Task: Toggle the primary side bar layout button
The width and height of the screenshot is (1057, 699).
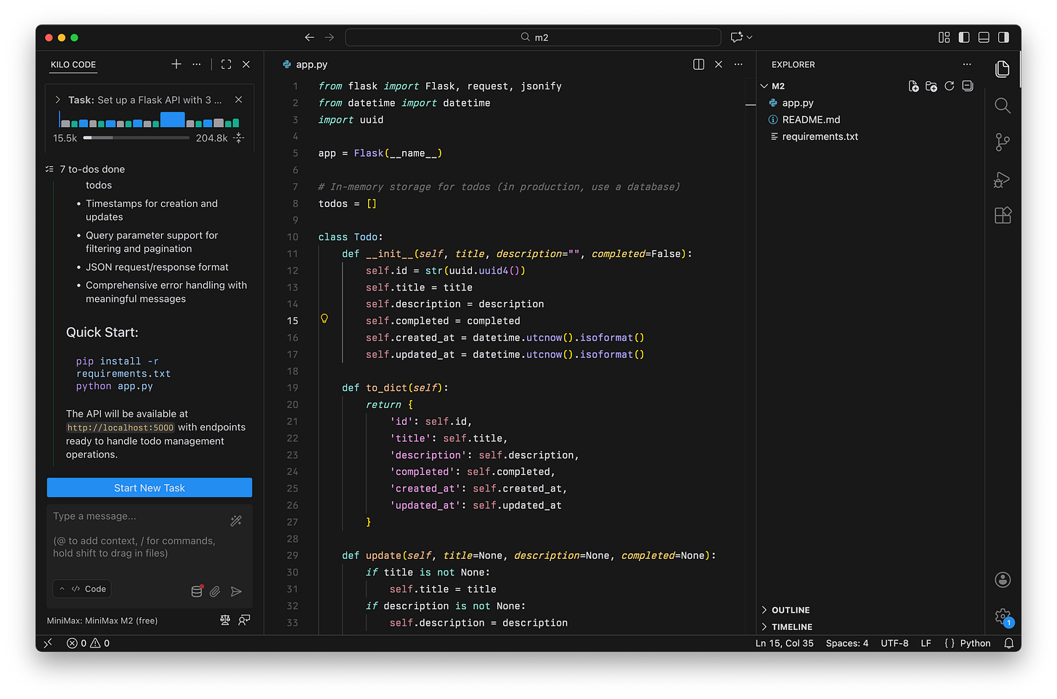Action: [964, 37]
